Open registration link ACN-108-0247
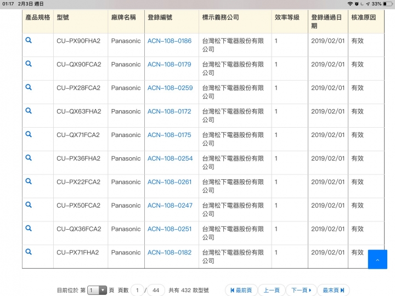The image size is (395, 296). [x=170, y=206]
